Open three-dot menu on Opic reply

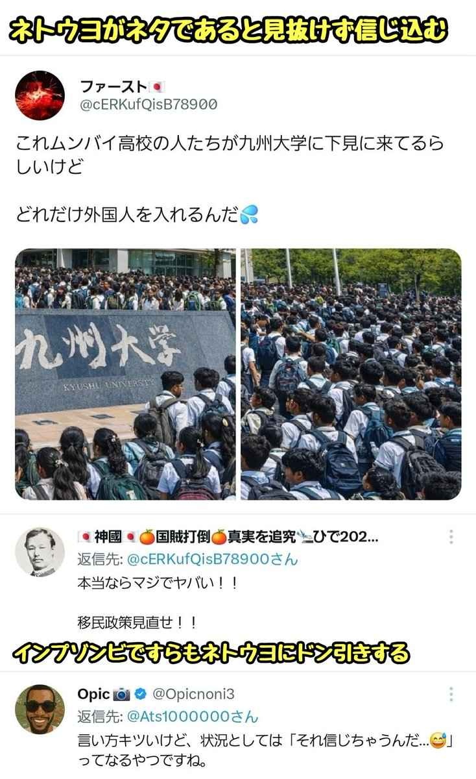click(x=451, y=693)
